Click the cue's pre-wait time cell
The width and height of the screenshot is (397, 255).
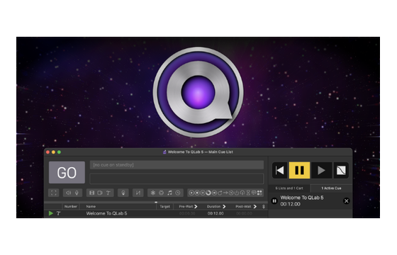[x=187, y=213]
